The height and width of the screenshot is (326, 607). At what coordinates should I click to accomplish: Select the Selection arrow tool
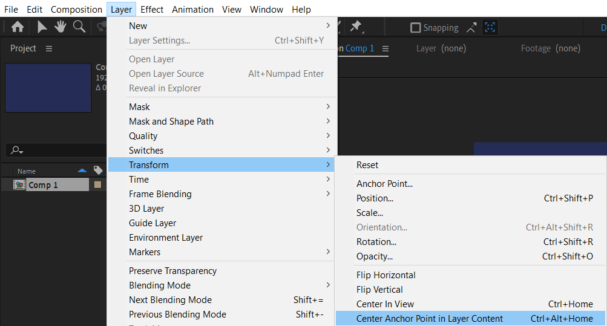tap(42, 27)
